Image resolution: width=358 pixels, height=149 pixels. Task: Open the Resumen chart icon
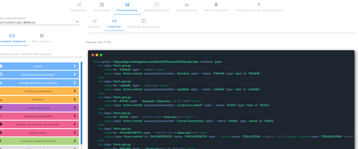(x=79, y=5)
